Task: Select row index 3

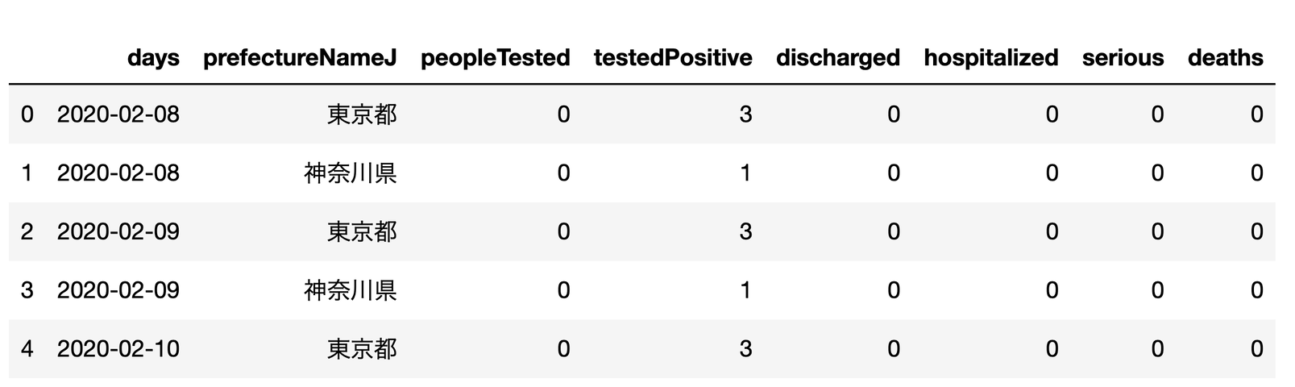Action: pos(27,290)
